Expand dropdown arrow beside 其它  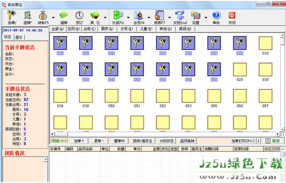coord(105,18)
